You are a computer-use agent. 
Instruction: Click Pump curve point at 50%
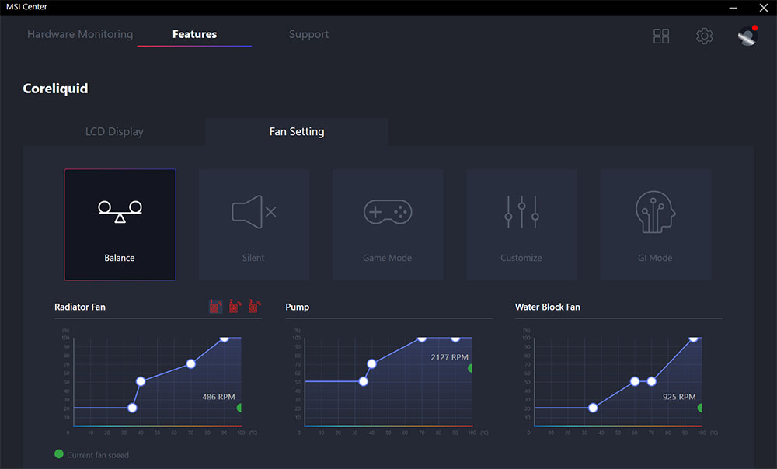pos(363,381)
